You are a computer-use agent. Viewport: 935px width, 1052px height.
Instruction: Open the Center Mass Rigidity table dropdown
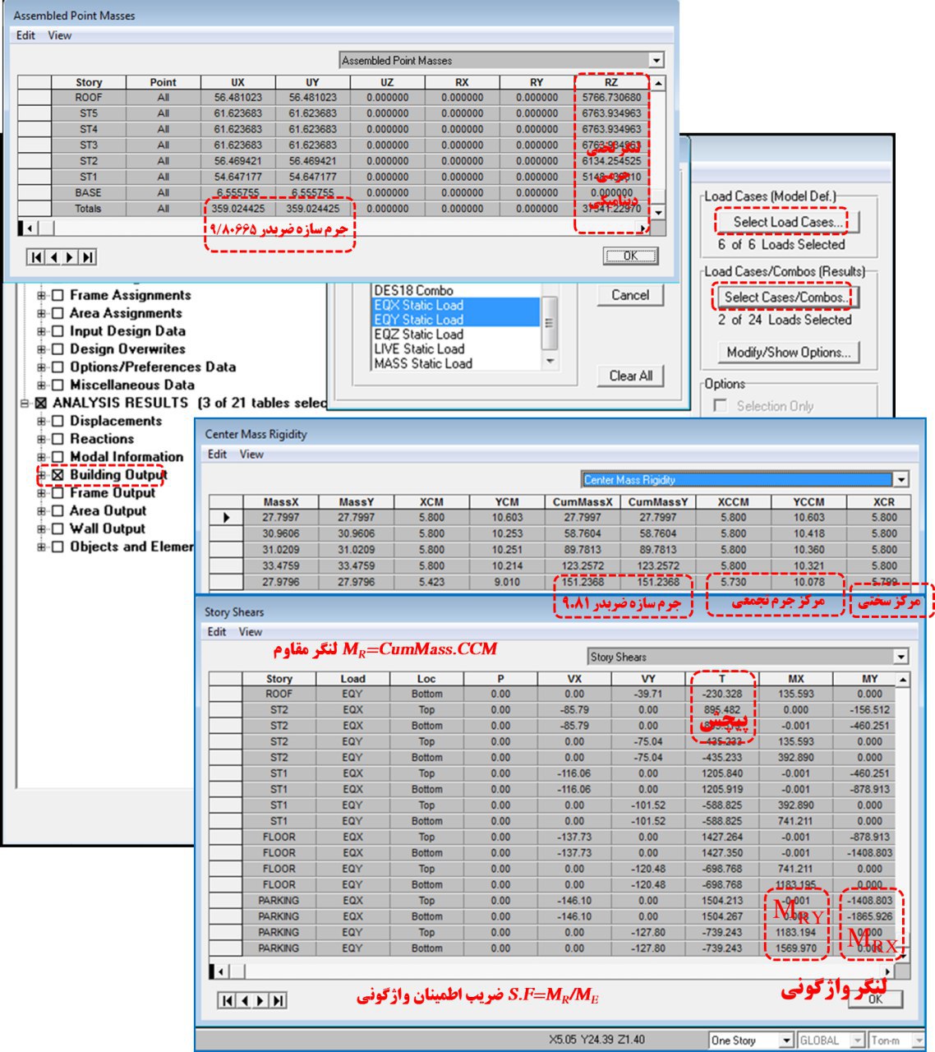coord(901,480)
